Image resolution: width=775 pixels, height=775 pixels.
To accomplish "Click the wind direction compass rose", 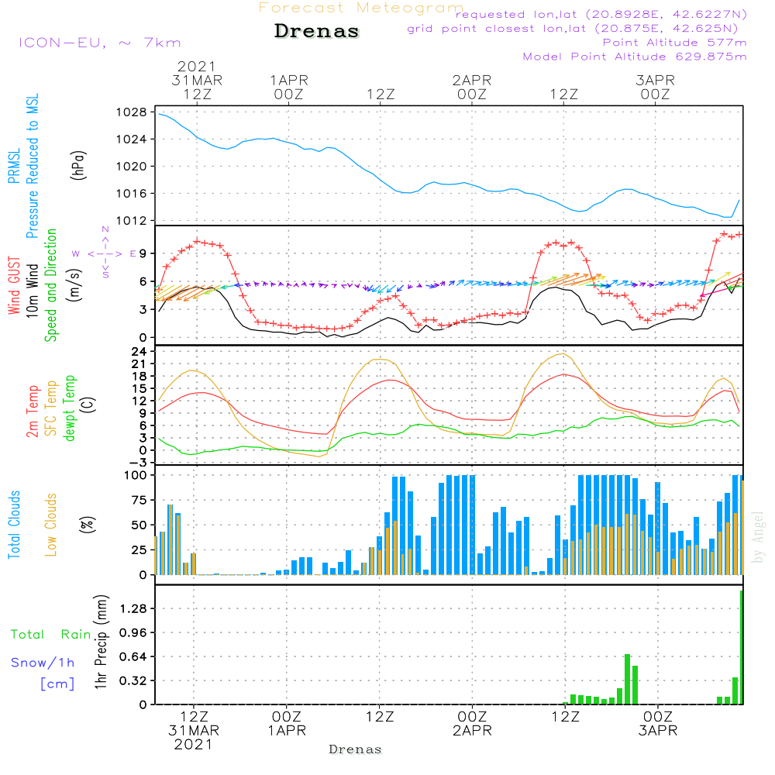I will (105, 253).
